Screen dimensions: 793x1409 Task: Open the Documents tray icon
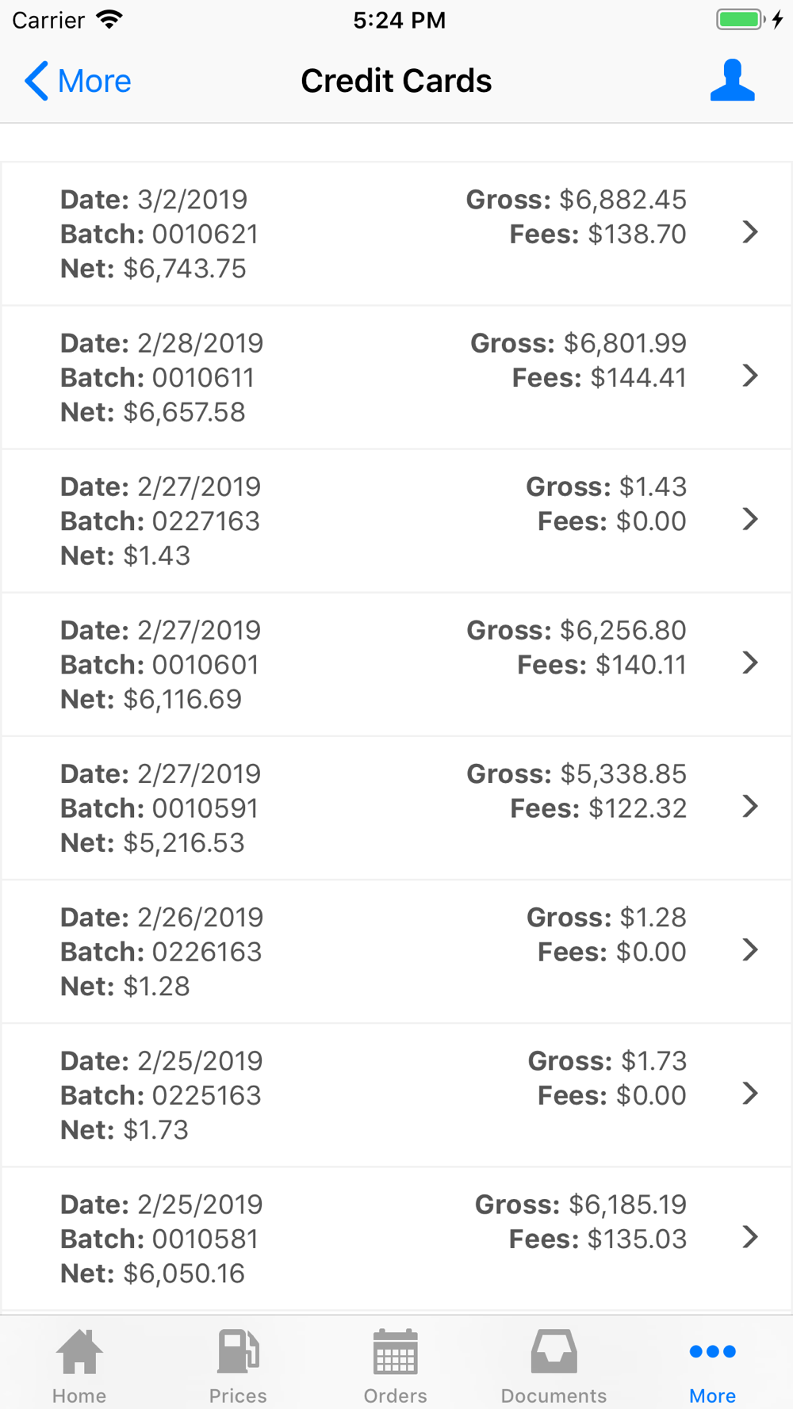pyautogui.click(x=554, y=1352)
